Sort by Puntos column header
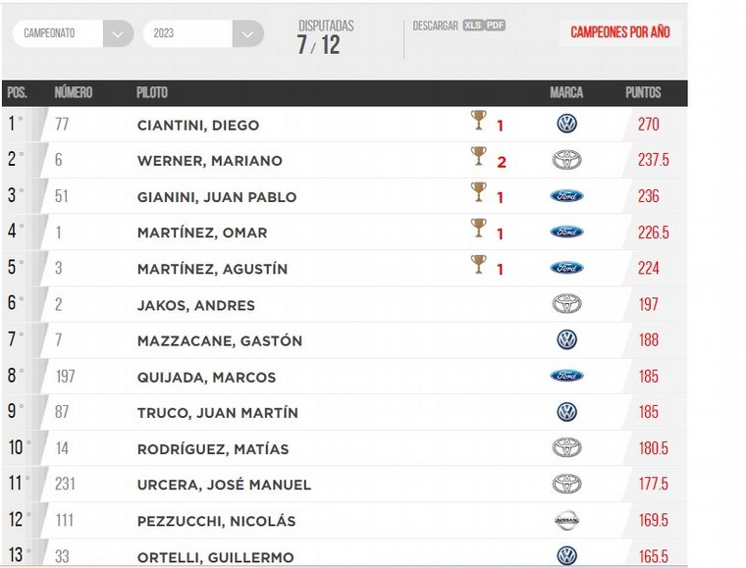746x568 pixels. (x=643, y=93)
